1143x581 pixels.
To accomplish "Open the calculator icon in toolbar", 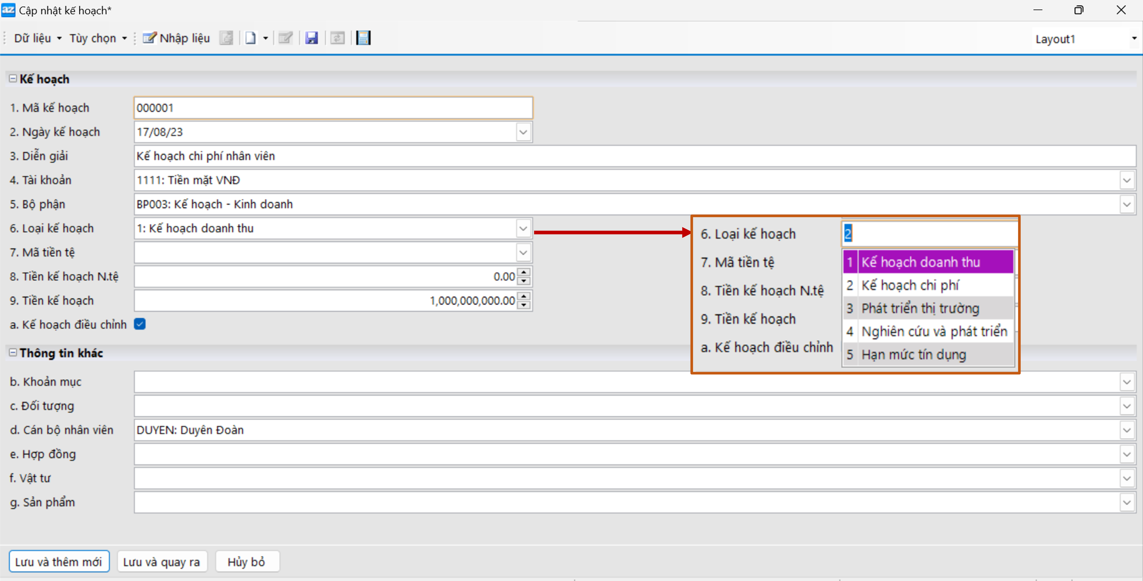I will 363,38.
